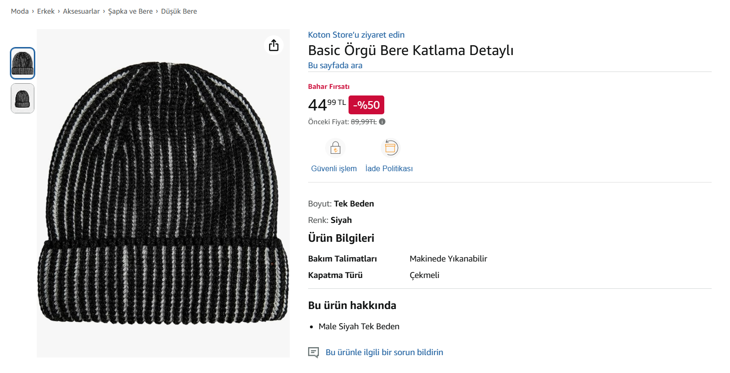Select the second beanie thumbnail
Viewport: 730px width, 373px height.
click(23, 98)
